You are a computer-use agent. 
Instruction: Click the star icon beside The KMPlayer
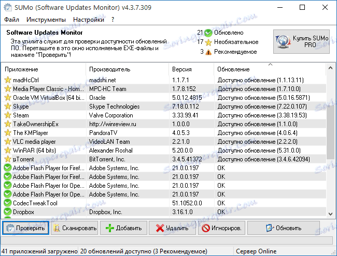point(8,133)
